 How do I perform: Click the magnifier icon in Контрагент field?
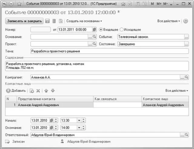[x=186, y=77]
